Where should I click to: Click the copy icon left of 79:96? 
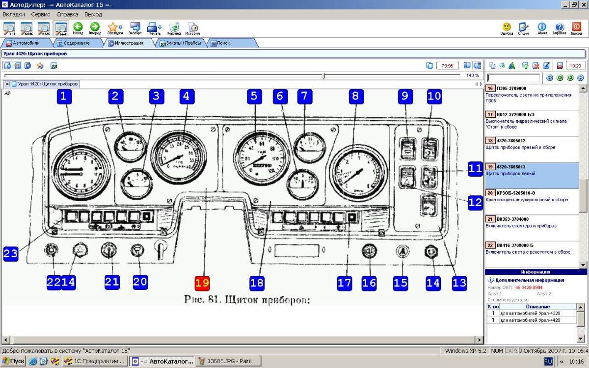pyautogui.click(x=429, y=65)
